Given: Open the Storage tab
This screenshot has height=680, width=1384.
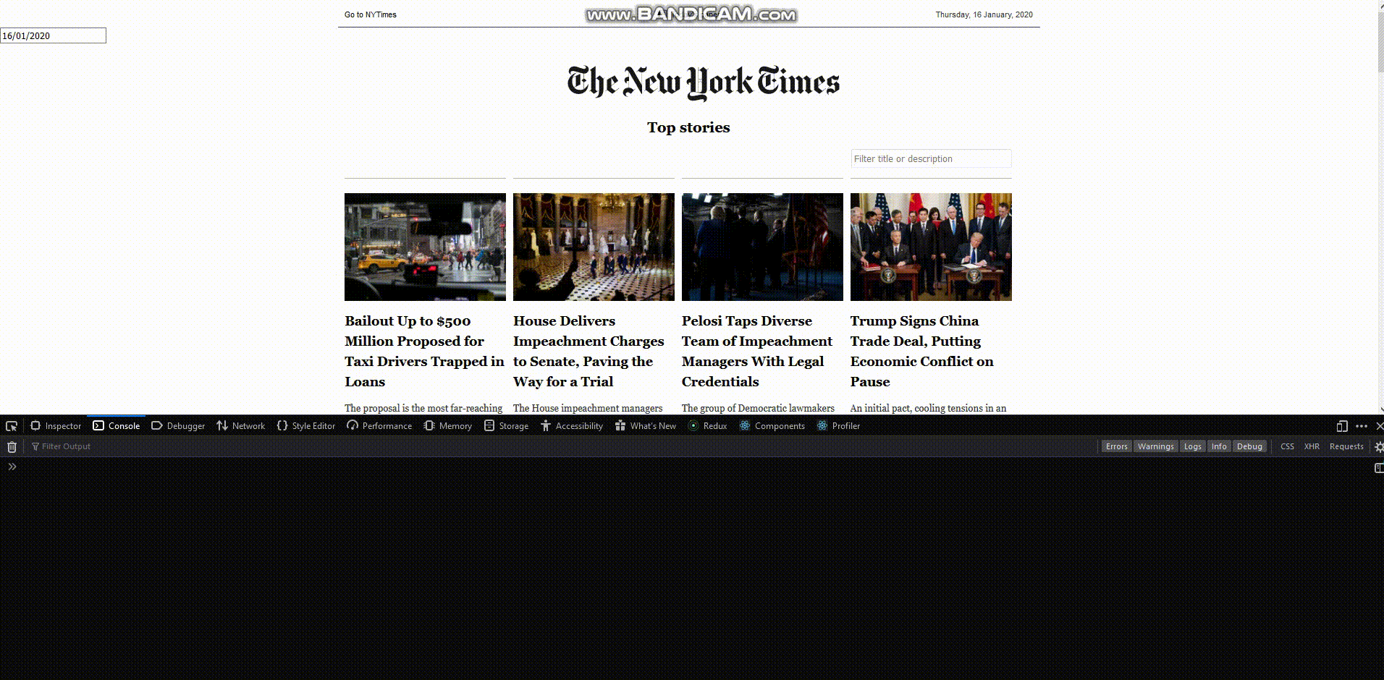Looking at the screenshot, I should click(507, 426).
